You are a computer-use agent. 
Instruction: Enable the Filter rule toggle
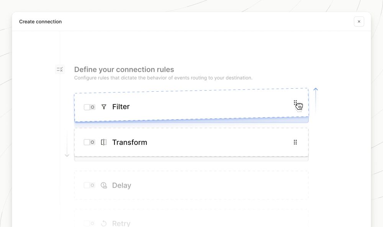[x=89, y=107]
